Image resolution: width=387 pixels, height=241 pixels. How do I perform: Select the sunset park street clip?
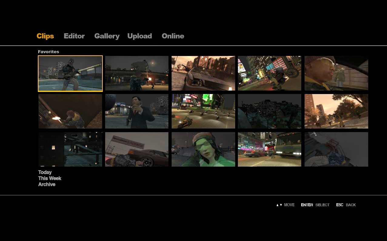pos(336,111)
